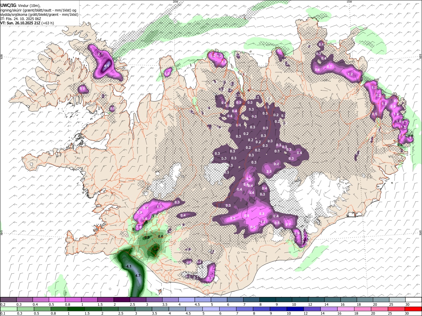Click the '2.1' snow value in the Westfjords
This screenshot has width=422, height=316.
(101, 54)
